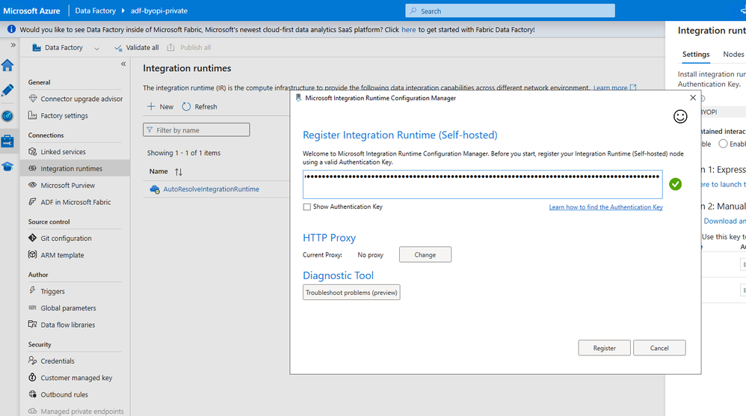Click Cancel button in the dialog
This screenshot has width=746, height=416.
coord(659,348)
